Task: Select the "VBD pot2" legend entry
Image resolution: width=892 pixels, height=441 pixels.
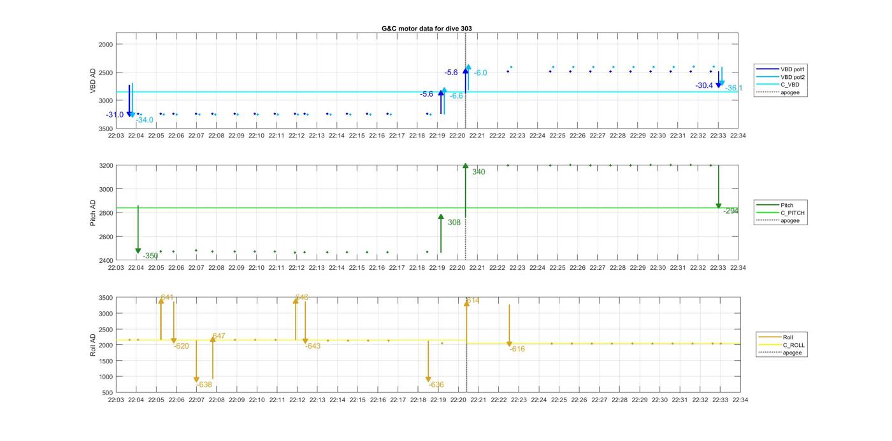Action: pos(793,76)
